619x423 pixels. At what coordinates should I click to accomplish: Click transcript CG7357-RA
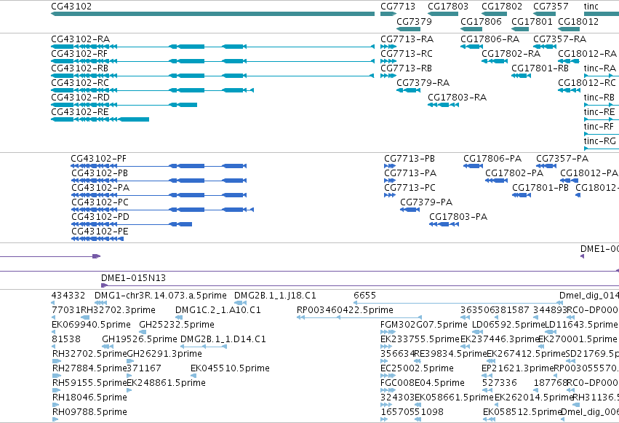[544, 47]
